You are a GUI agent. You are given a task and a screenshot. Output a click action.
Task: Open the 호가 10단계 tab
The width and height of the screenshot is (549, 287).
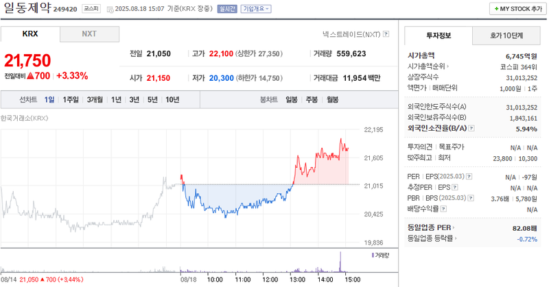pos(506,36)
